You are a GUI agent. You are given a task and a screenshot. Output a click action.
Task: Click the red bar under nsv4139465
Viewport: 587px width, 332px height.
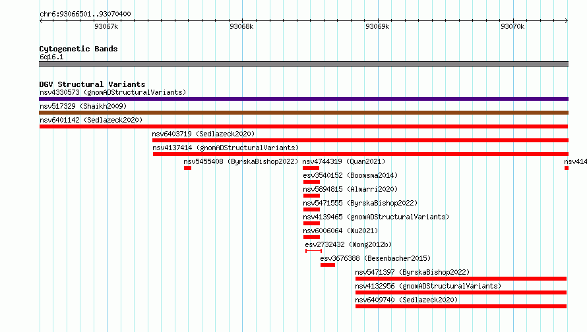coord(311,223)
